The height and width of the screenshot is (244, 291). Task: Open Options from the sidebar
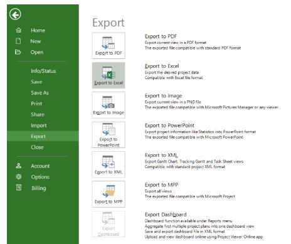coord(40,177)
